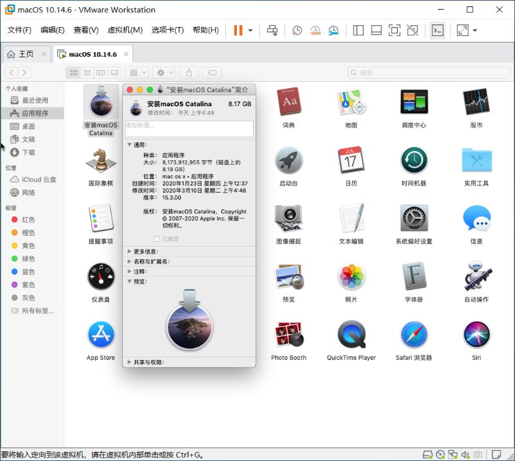Pause the virtual machine with the pause button

coord(237,30)
